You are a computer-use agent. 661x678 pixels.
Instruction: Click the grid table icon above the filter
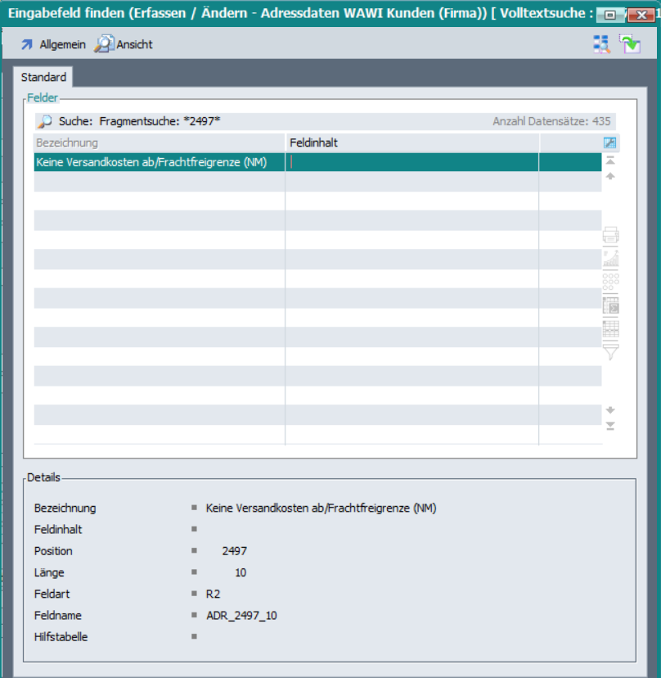(610, 328)
